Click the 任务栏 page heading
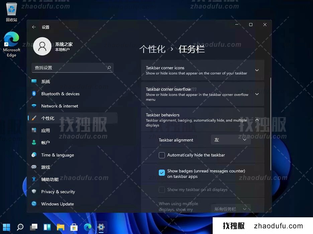 (x=191, y=49)
